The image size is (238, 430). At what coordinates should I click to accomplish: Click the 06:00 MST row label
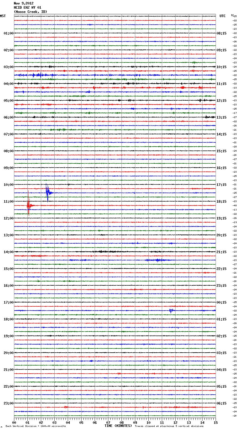click(9, 117)
